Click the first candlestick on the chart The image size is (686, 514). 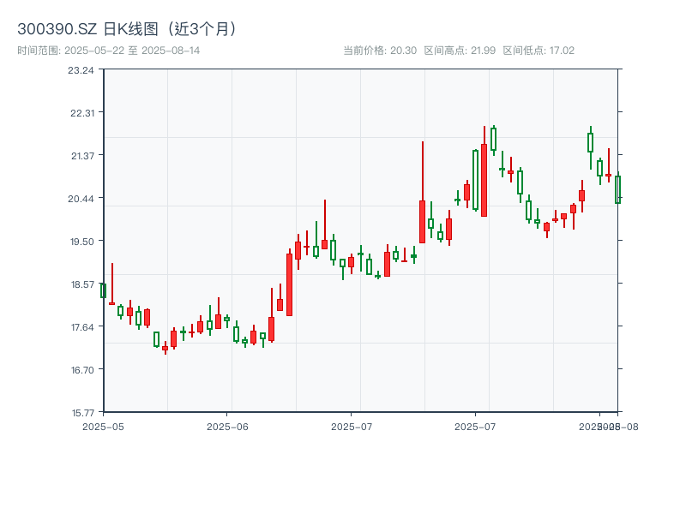103,290
